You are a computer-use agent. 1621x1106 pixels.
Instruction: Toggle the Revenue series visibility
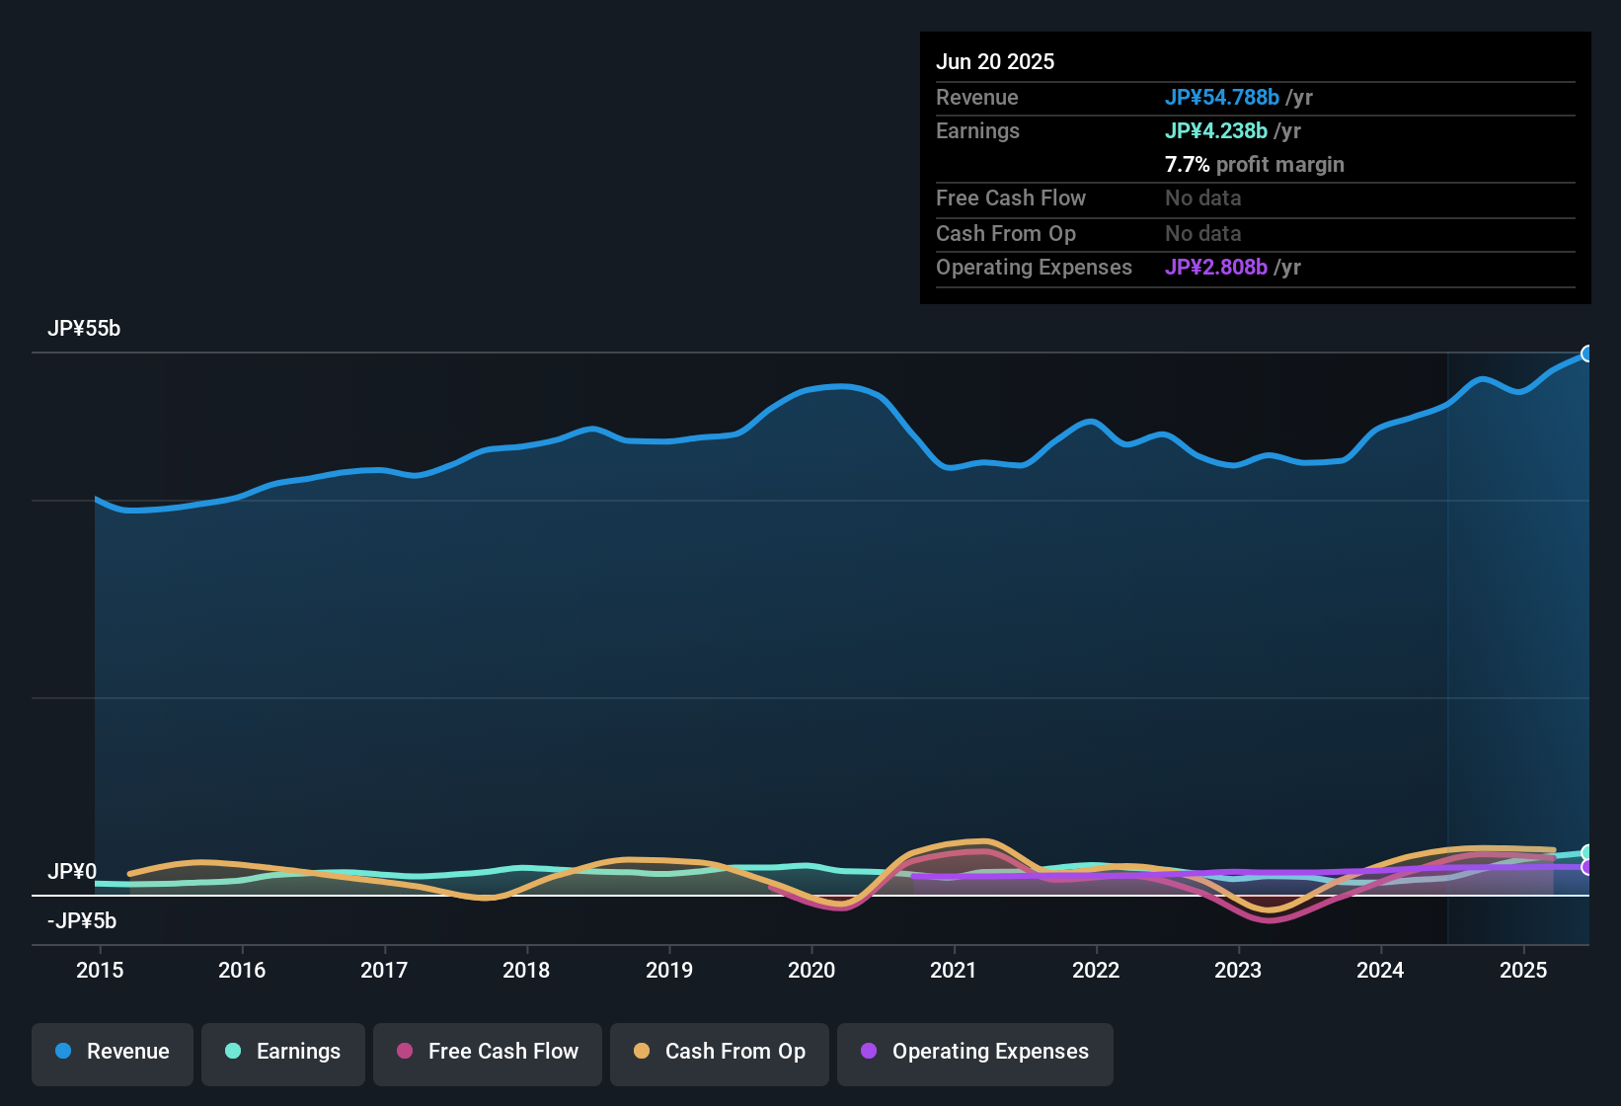tap(112, 1052)
